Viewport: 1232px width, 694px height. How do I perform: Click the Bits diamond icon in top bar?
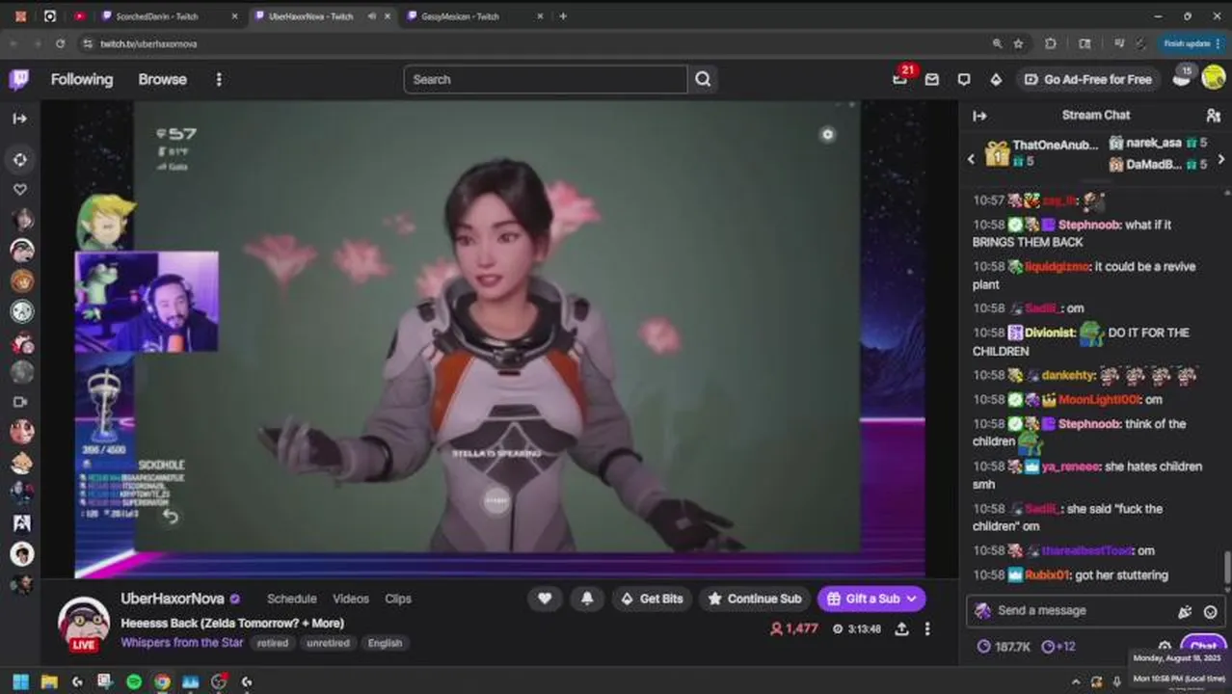coord(996,79)
